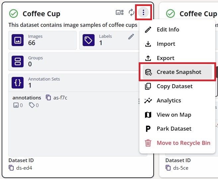218x179 pixels.
Task: Click the pencil edit icon next to Labels
Action: (131, 37)
